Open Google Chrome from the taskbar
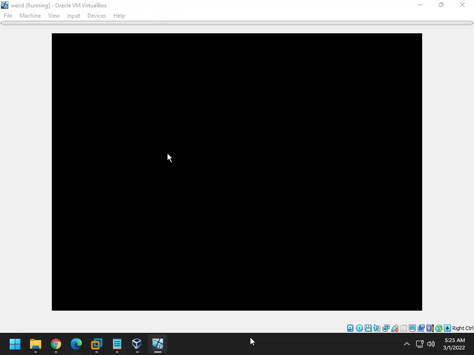 56,344
